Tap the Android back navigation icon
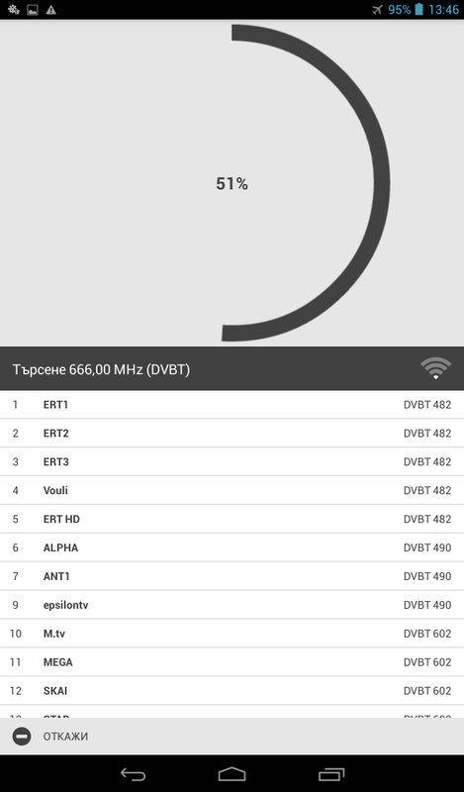This screenshot has width=464, height=792. 133,774
